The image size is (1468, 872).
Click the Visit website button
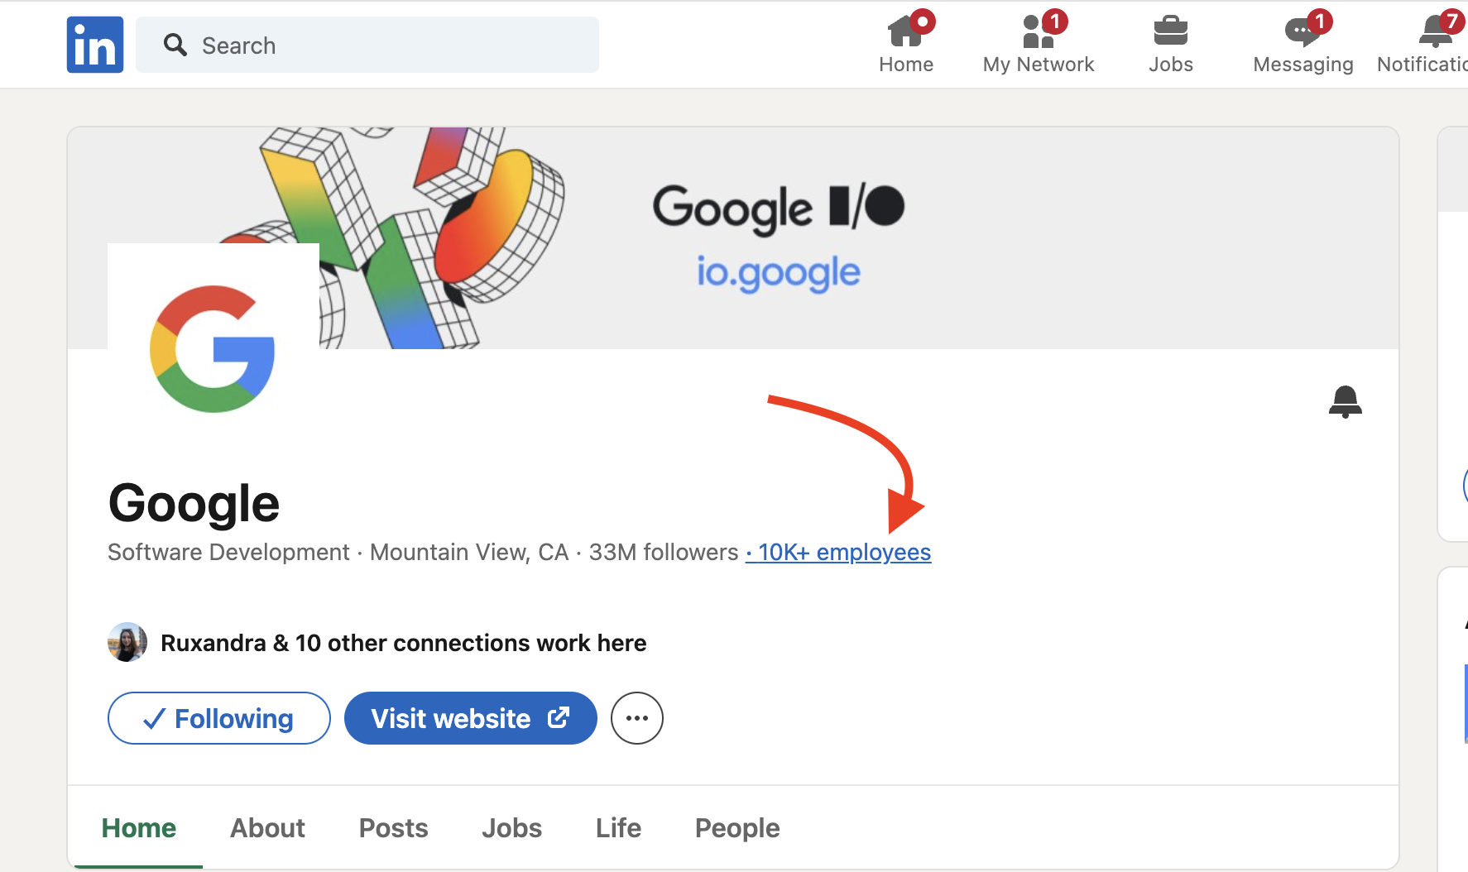(471, 718)
